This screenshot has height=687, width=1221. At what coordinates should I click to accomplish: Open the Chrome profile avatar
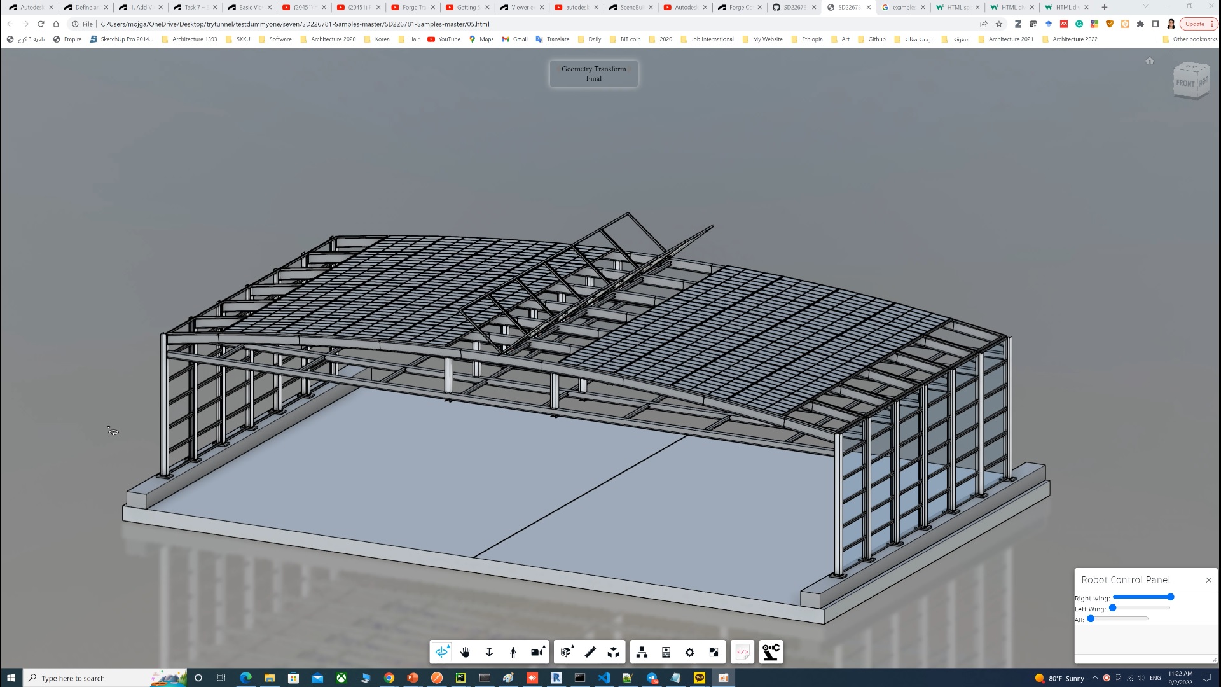pos(1171,24)
